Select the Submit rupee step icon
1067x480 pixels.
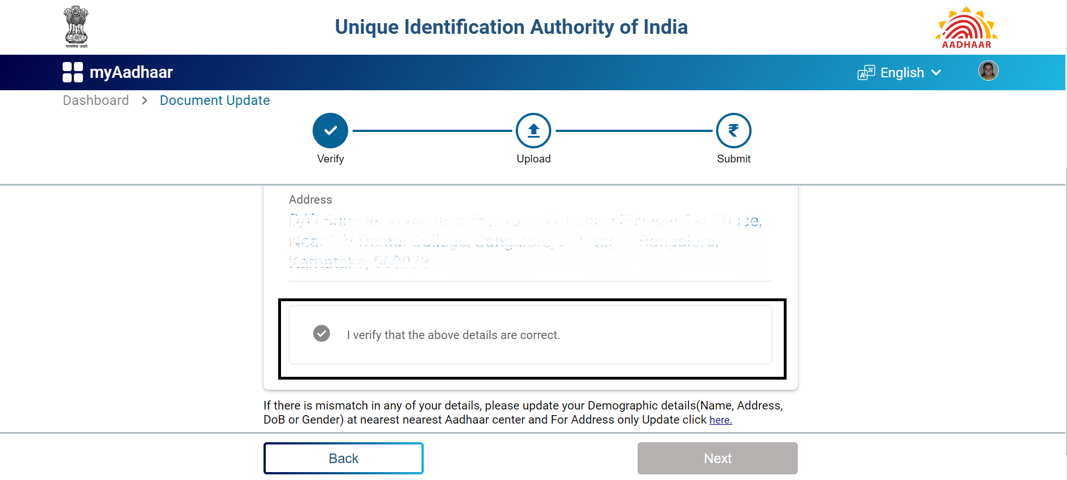pyautogui.click(x=733, y=130)
